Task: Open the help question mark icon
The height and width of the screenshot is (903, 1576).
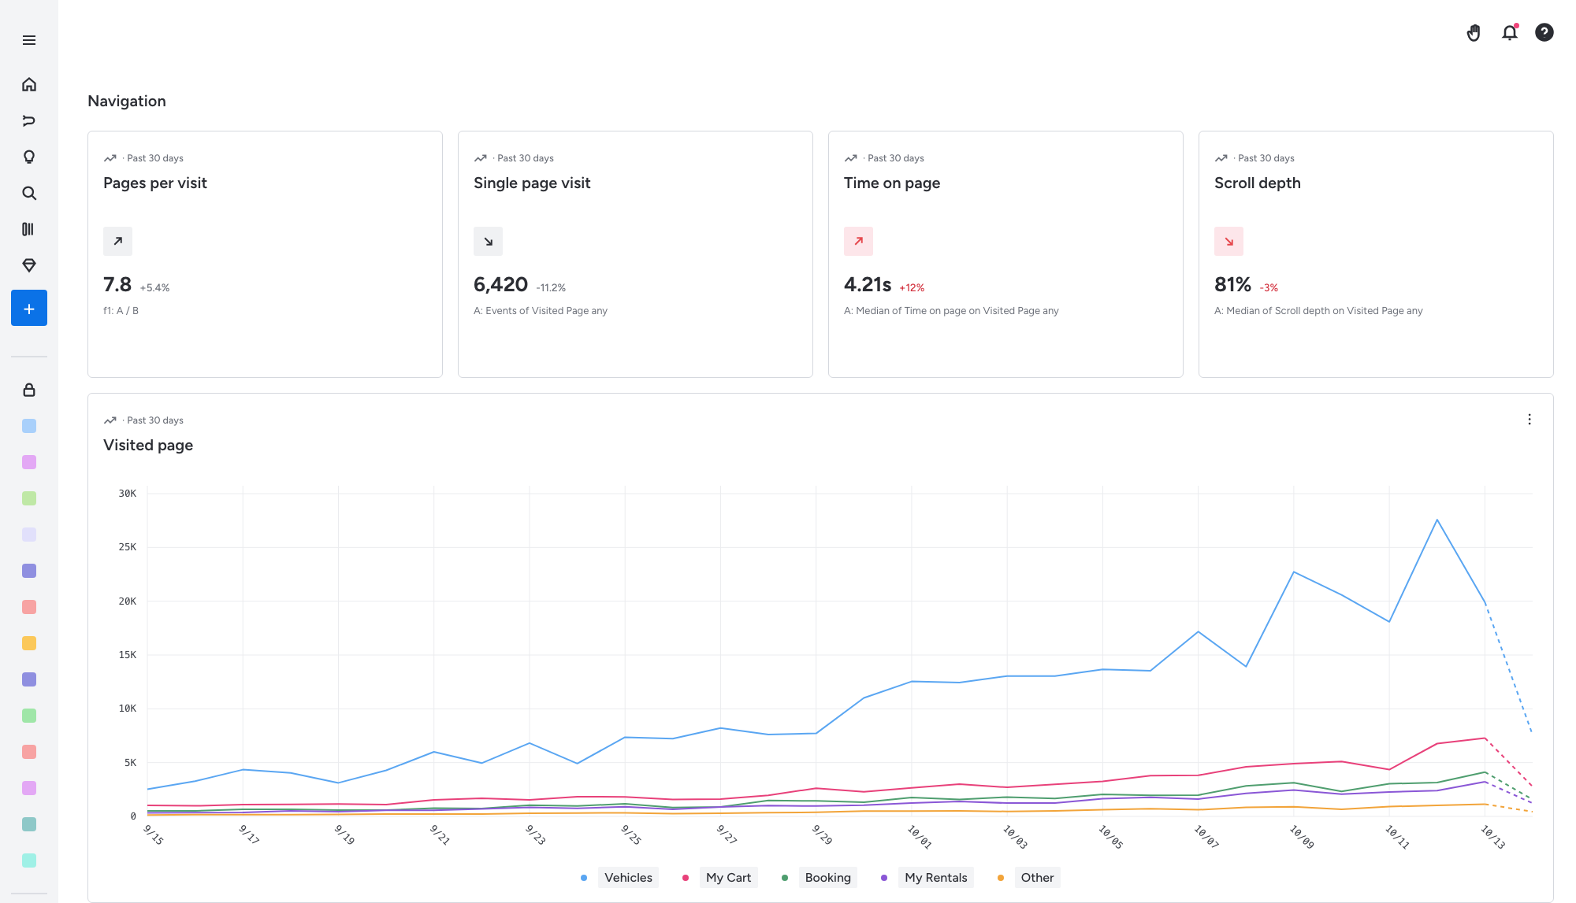Action: pos(1544,32)
